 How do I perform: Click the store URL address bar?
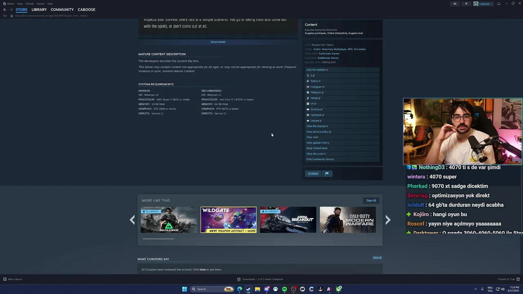pos(51,16)
